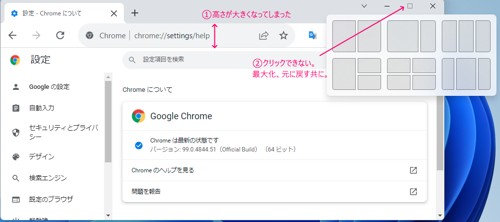Choose three equal columns snap layout
Viewport: 500px width, 222px height.
click(466, 36)
